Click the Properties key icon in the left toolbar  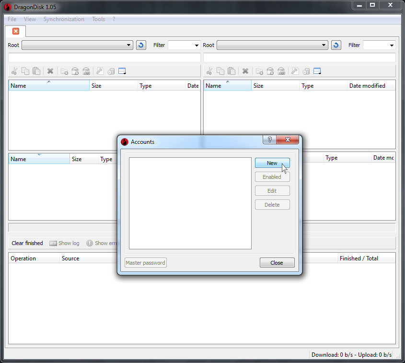click(100, 71)
